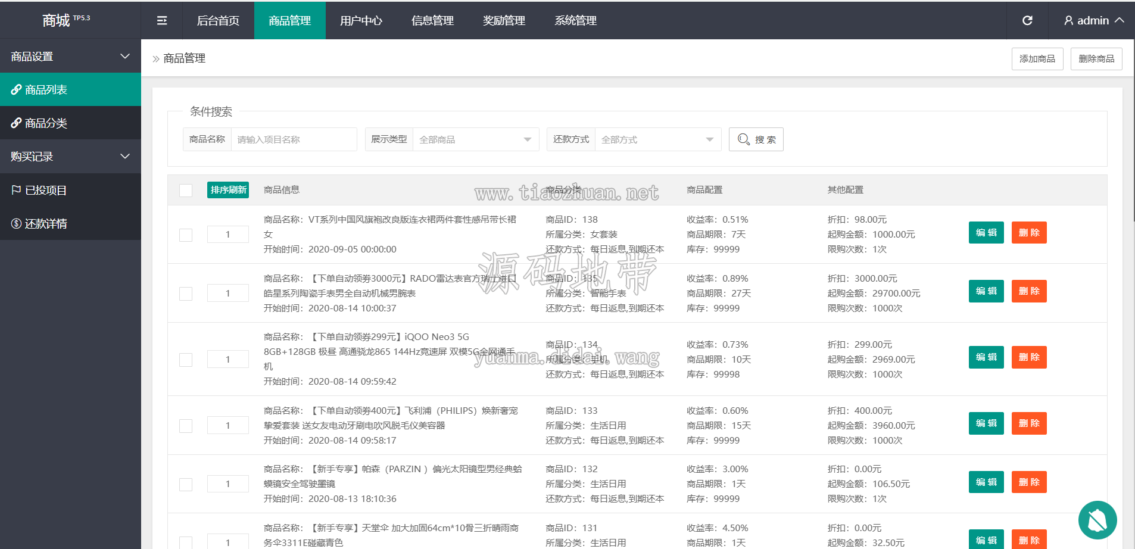Click sort order input for product 132
Viewport: 1135px width, 549px height.
pyautogui.click(x=228, y=484)
